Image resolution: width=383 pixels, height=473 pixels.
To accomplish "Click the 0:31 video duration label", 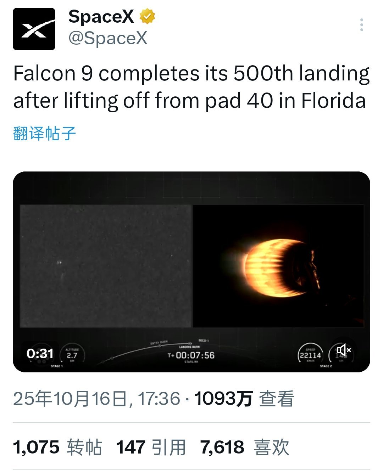I will click(40, 354).
